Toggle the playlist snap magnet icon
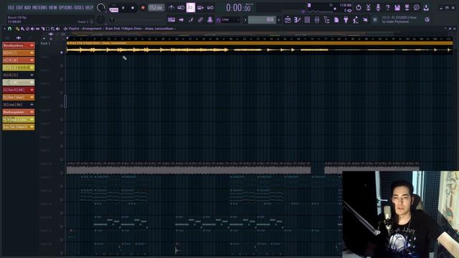Screen dimensions: 459x258 coord(9,29)
